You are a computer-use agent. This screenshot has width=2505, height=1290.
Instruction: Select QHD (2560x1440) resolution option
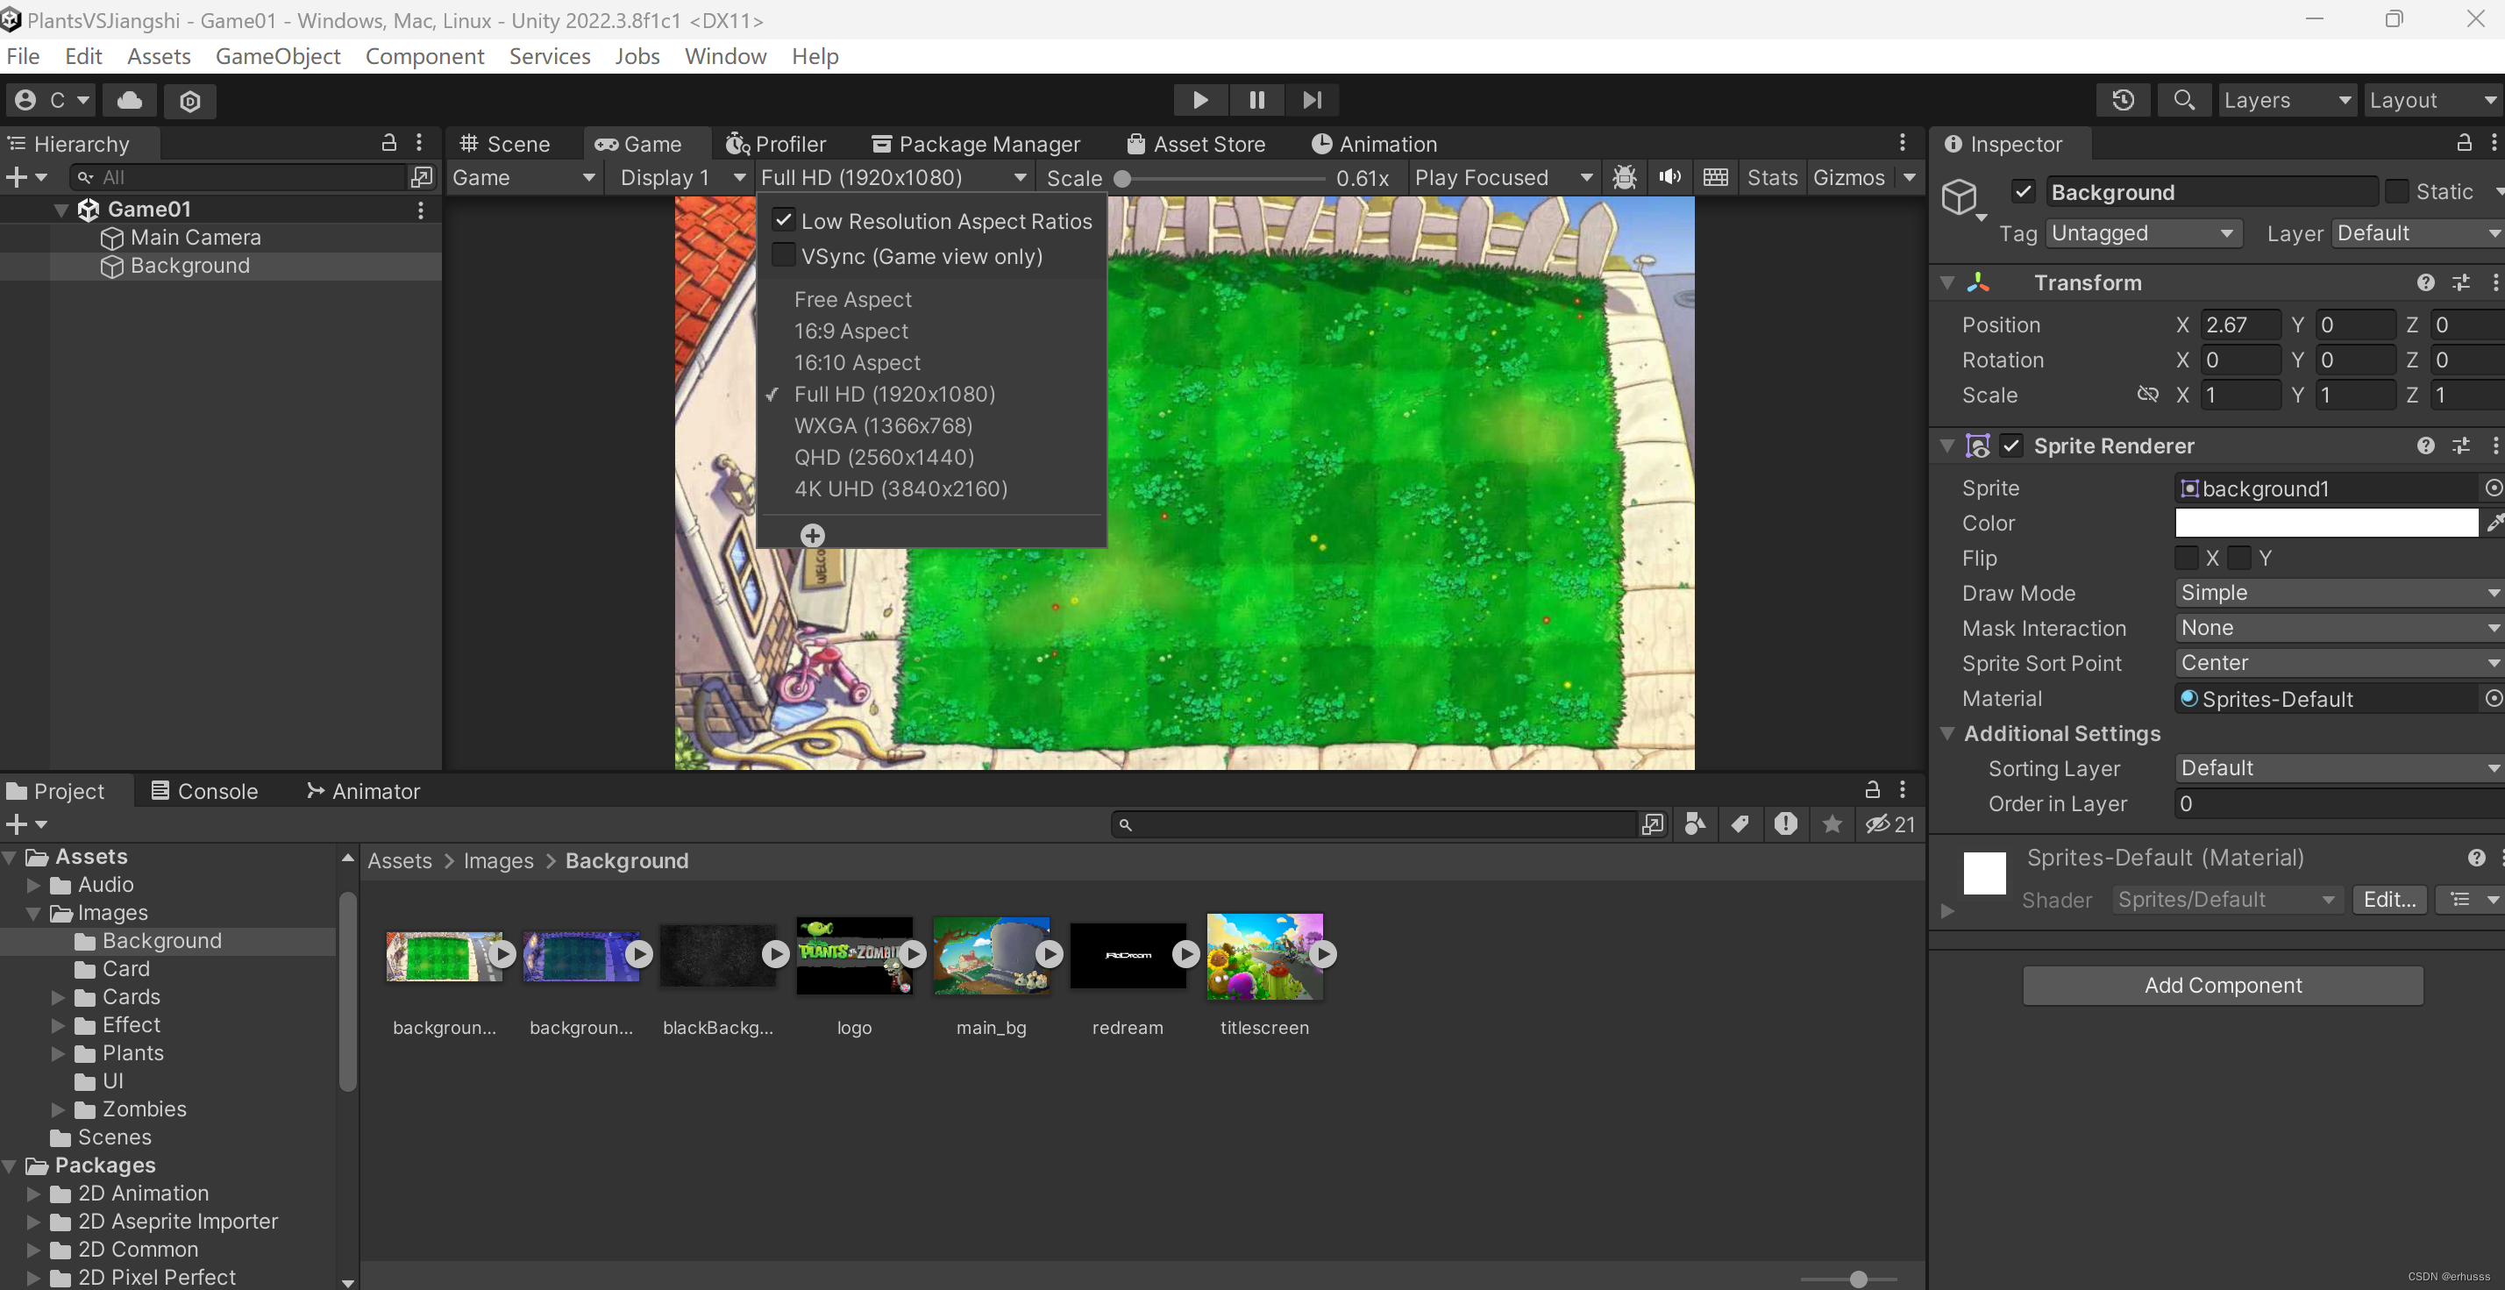click(x=883, y=457)
